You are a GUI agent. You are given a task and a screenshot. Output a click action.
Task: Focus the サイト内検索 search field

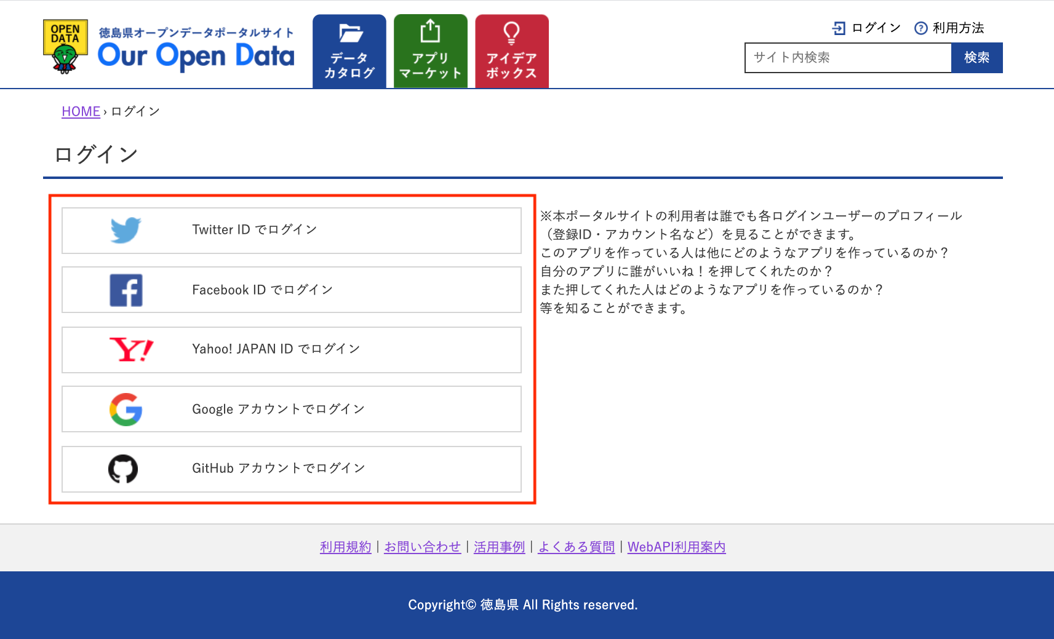click(x=848, y=58)
